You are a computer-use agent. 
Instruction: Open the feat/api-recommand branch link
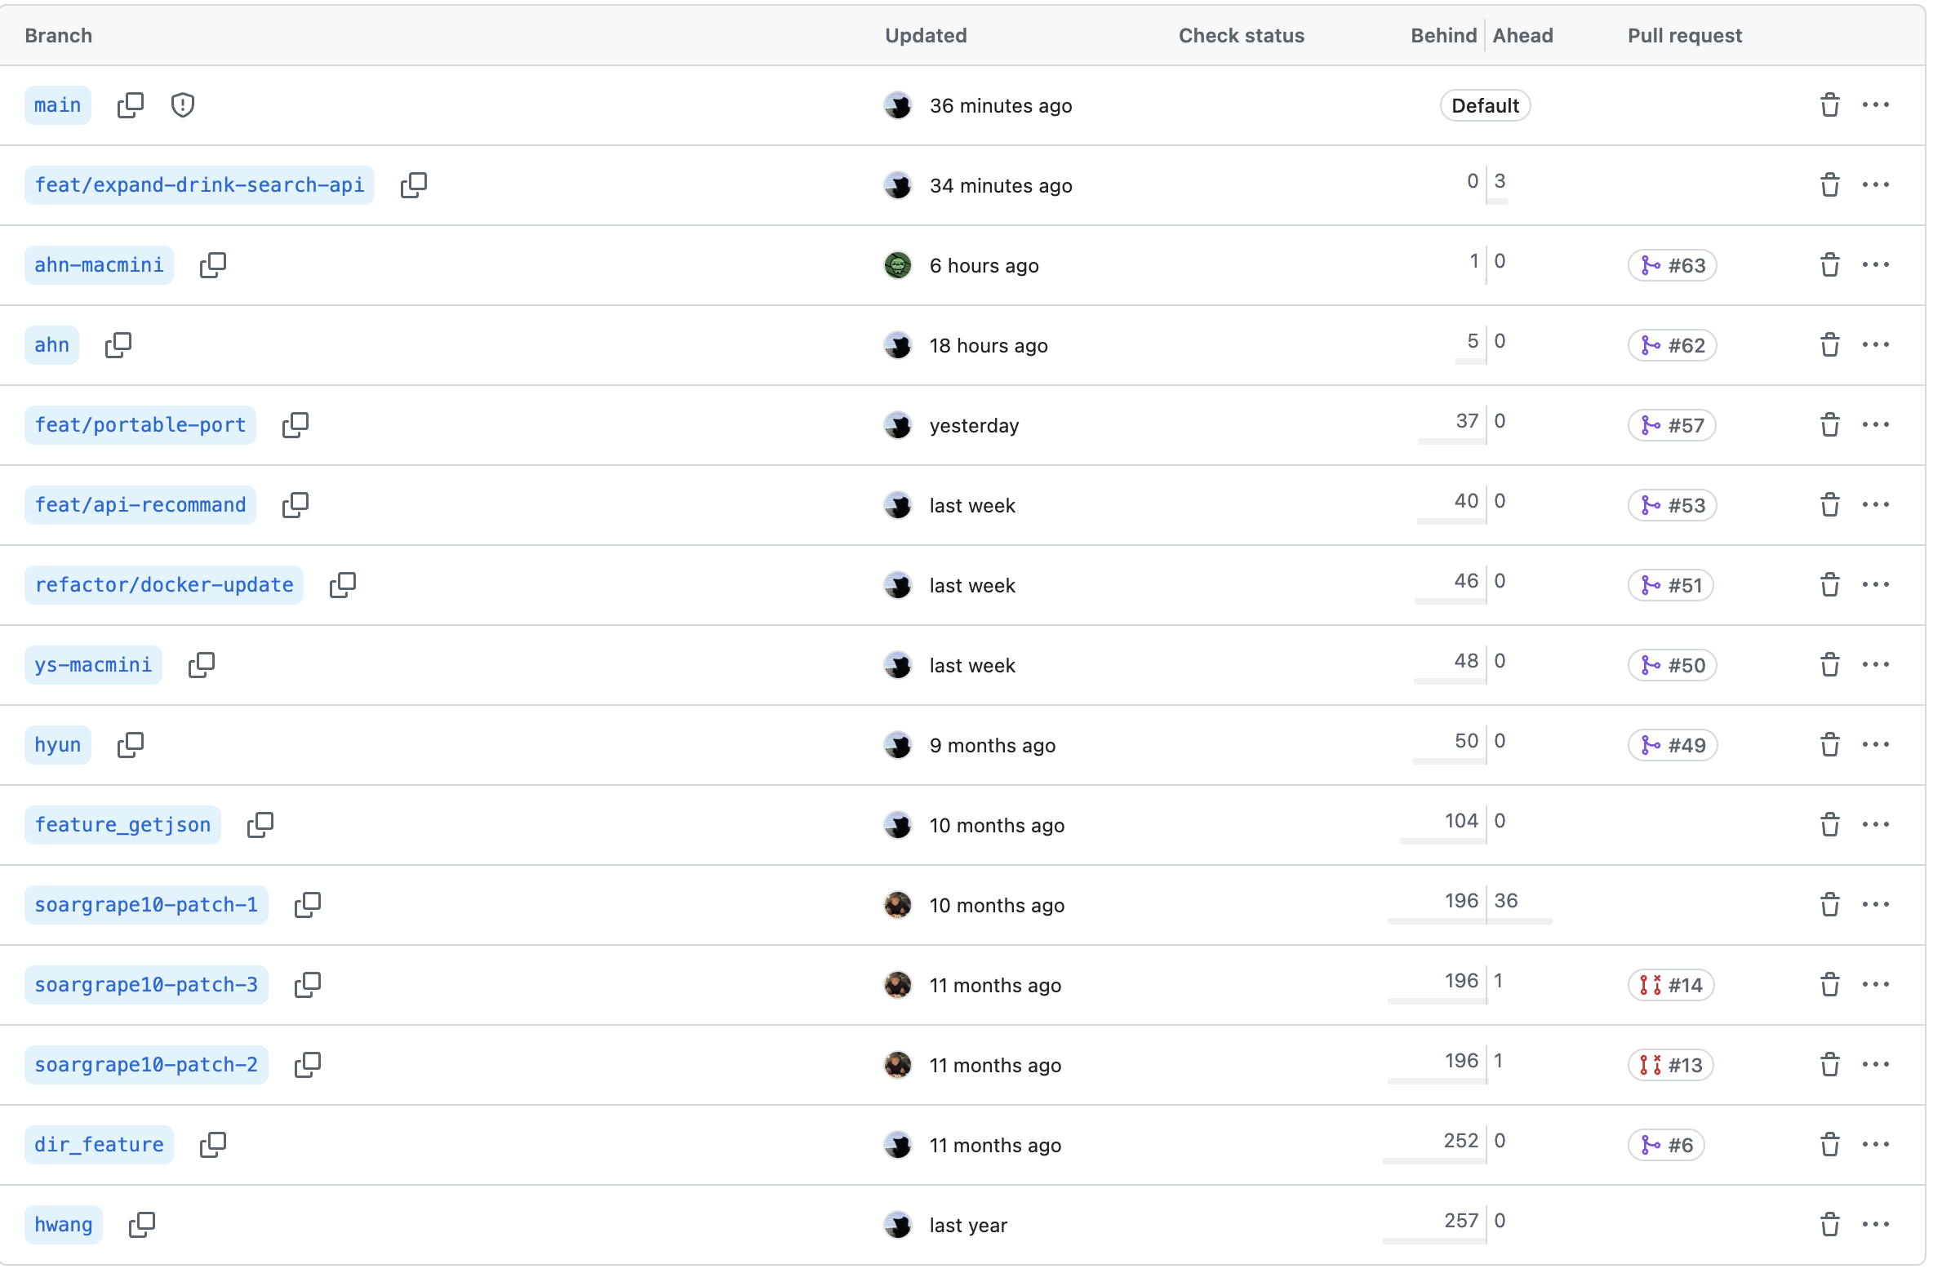click(140, 505)
